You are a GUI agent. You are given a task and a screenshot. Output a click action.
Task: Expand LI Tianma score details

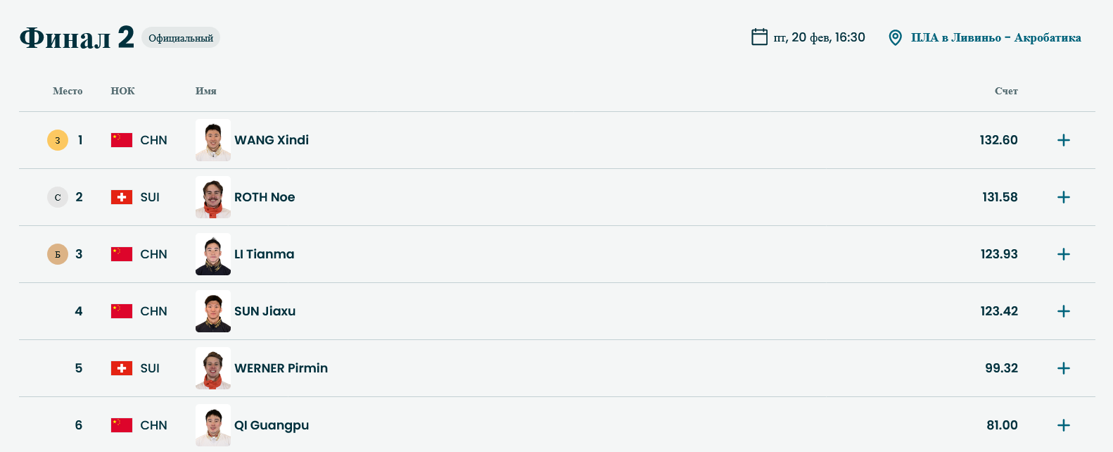click(1063, 254)
